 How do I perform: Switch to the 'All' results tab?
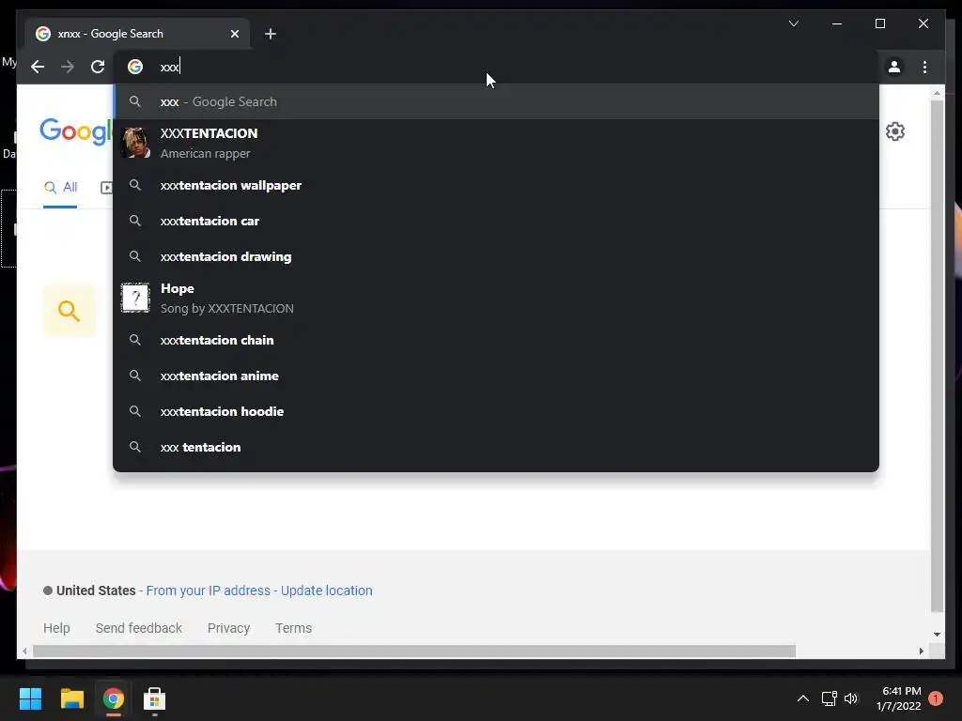[60, 188]
